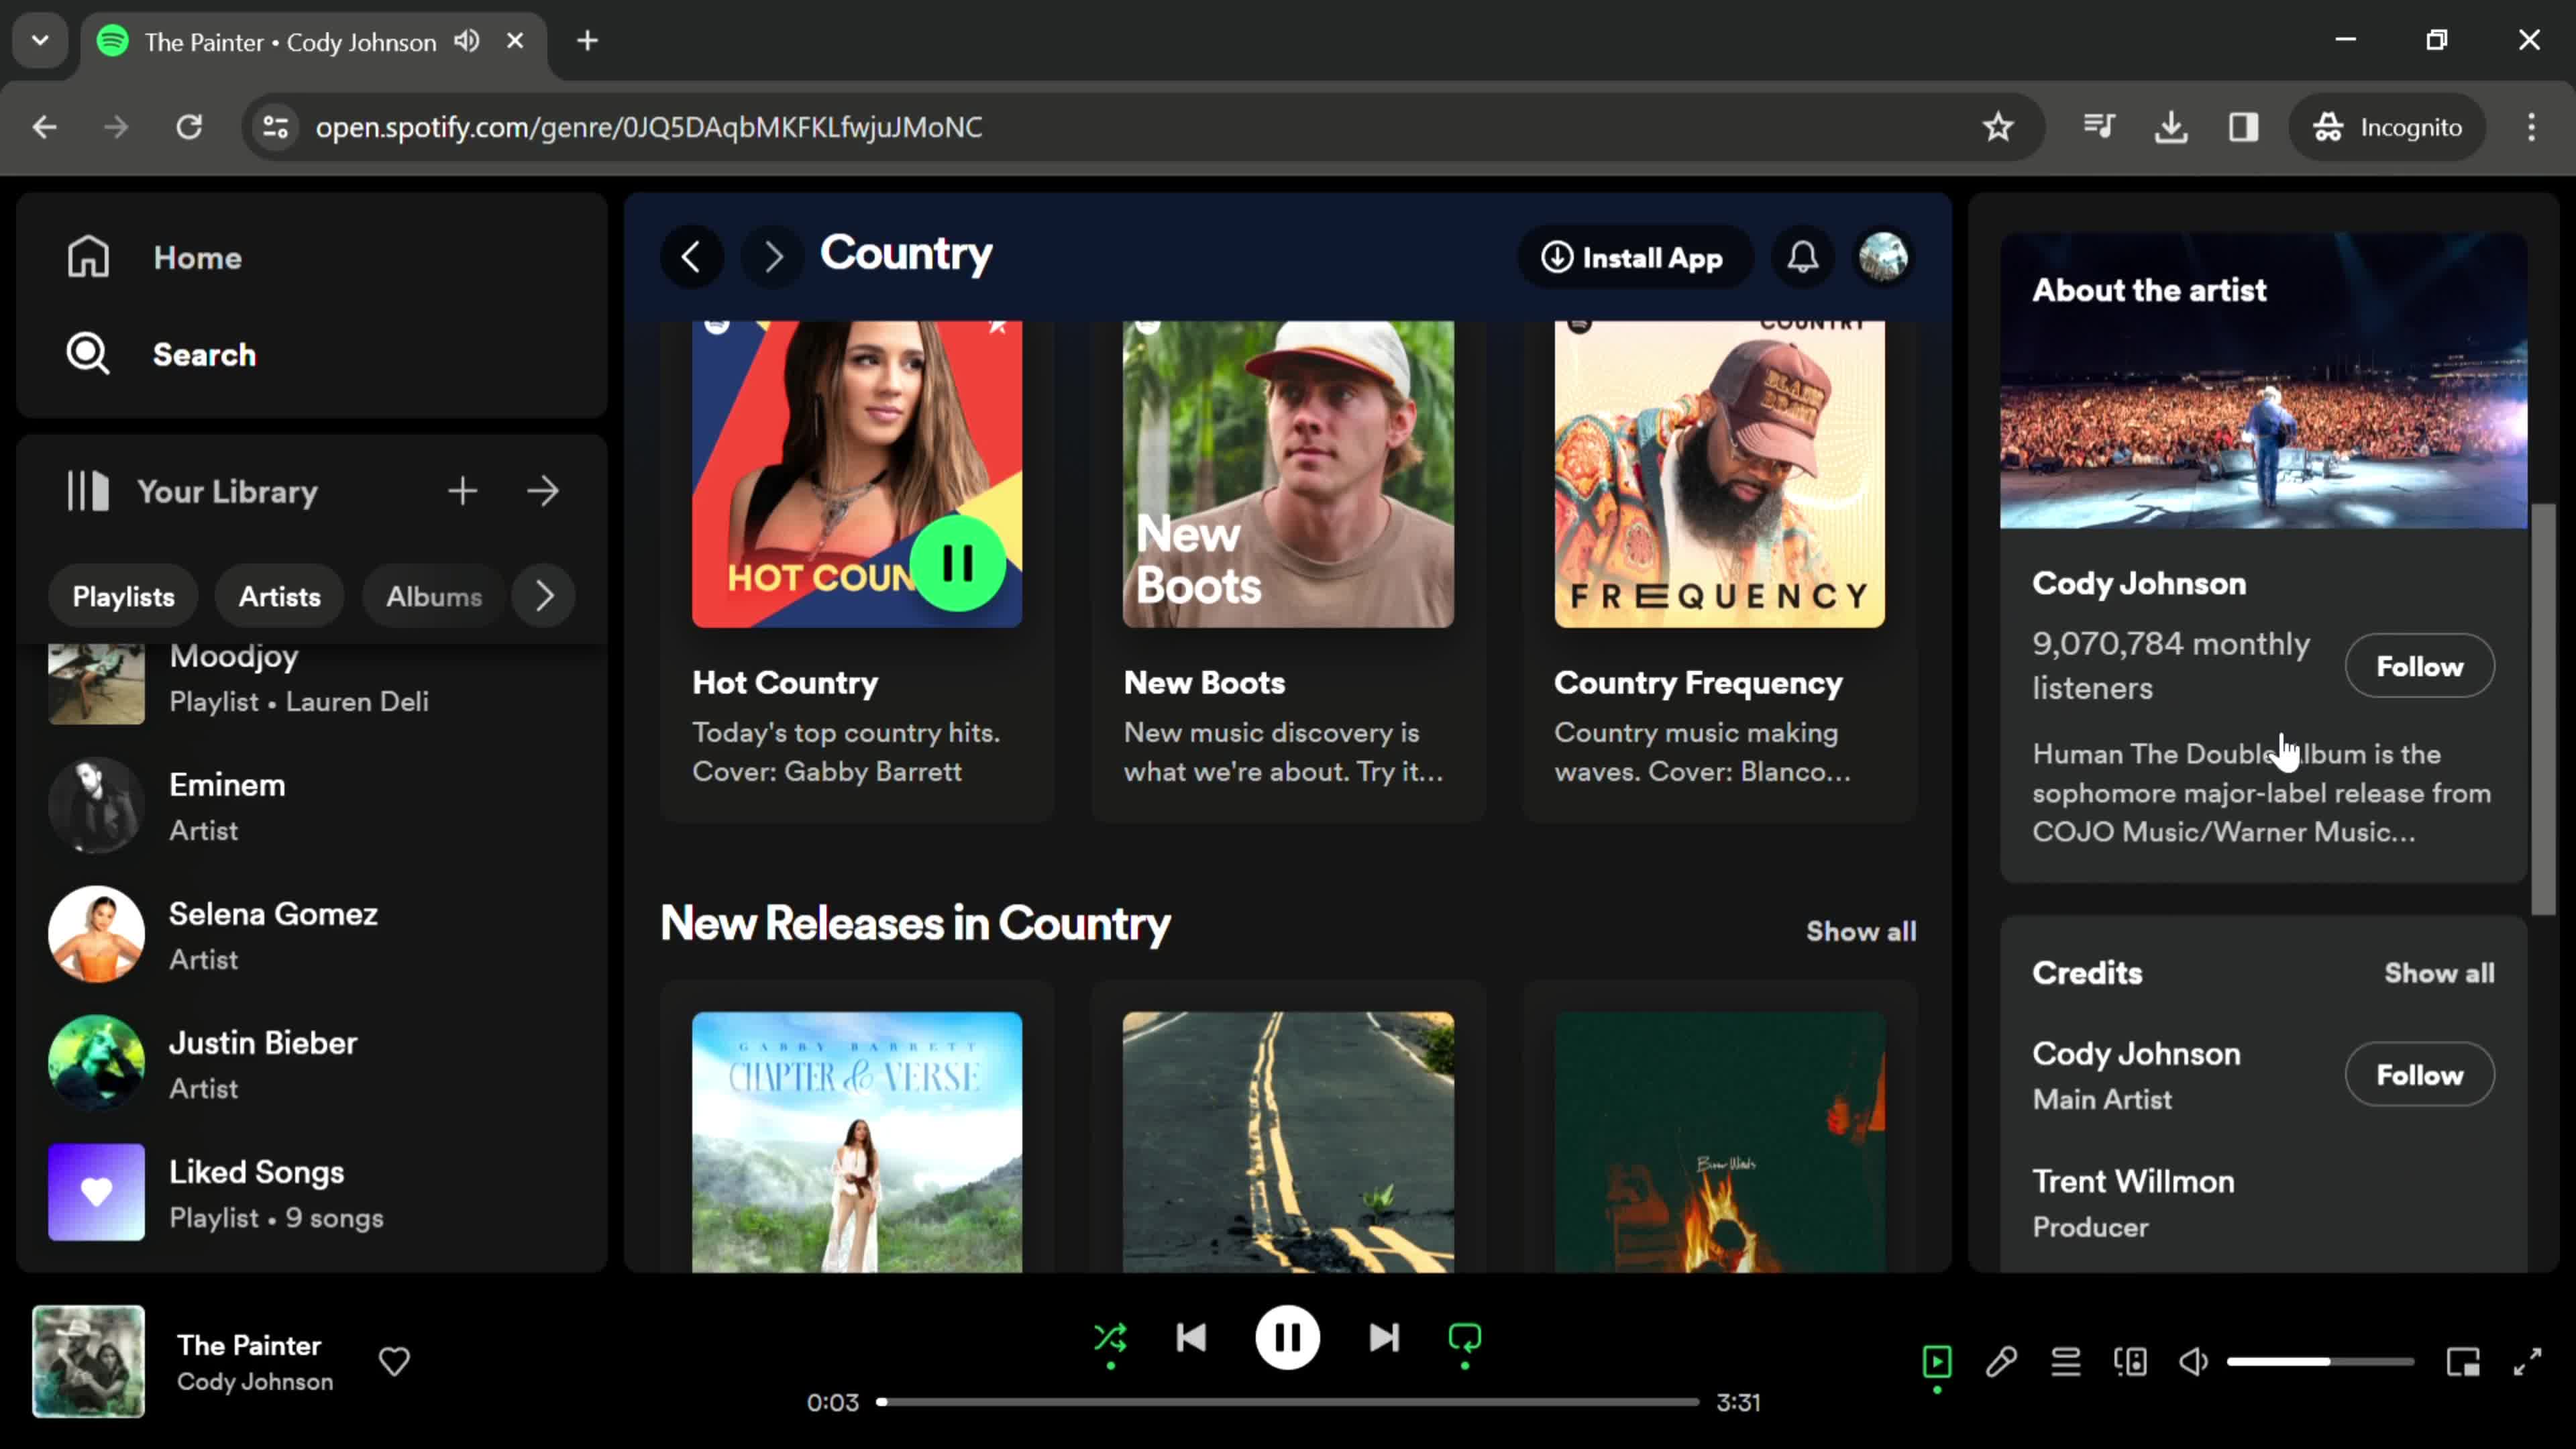2576x1449 pixels.
Task: Select the Albums filter chip
Action: [x=434, y=596]
